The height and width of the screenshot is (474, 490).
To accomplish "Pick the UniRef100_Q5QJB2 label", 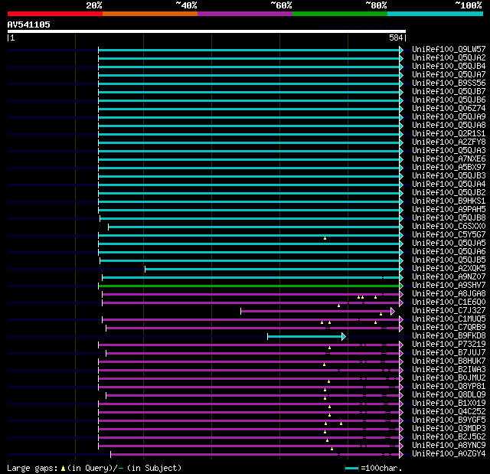I will (x=449, y=193).
